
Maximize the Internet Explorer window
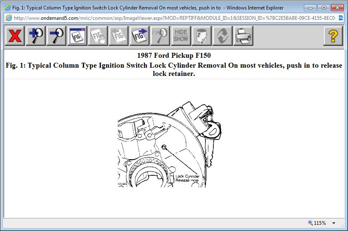tap(324, 8)
